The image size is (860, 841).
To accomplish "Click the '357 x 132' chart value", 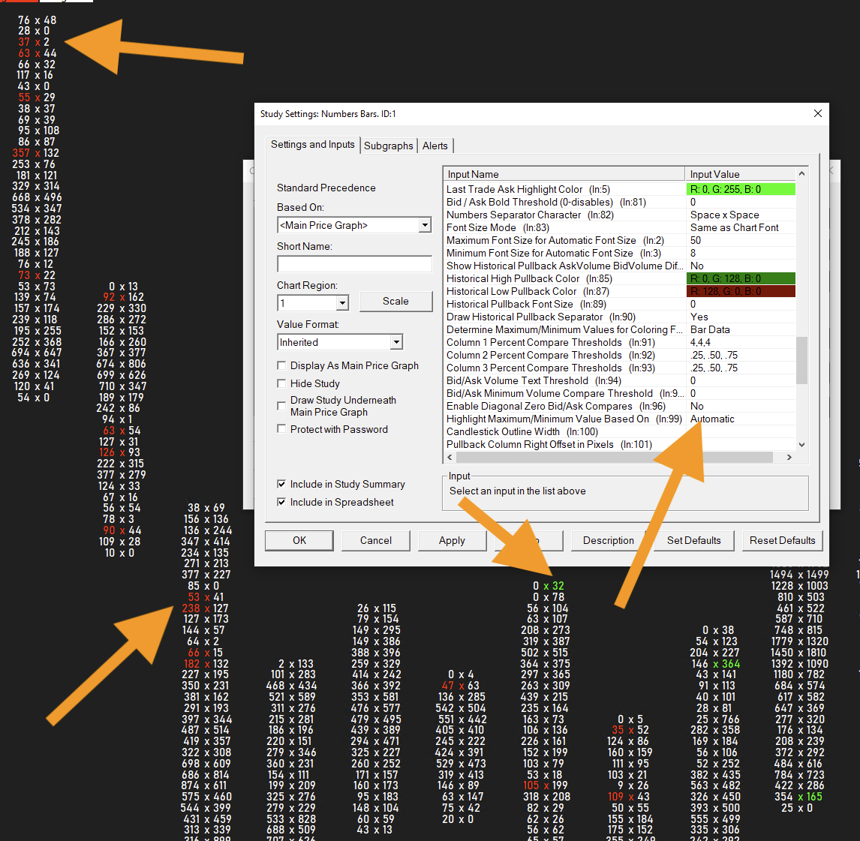I will click(x=36, y=153).
